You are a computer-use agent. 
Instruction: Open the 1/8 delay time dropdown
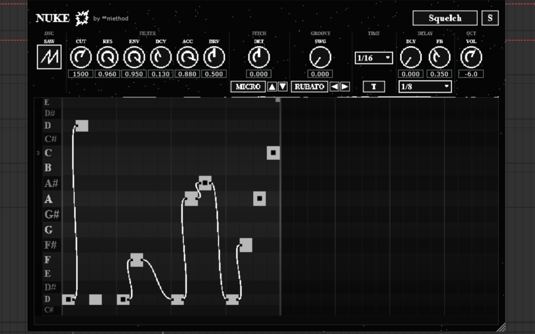click(x=425, y=87)
